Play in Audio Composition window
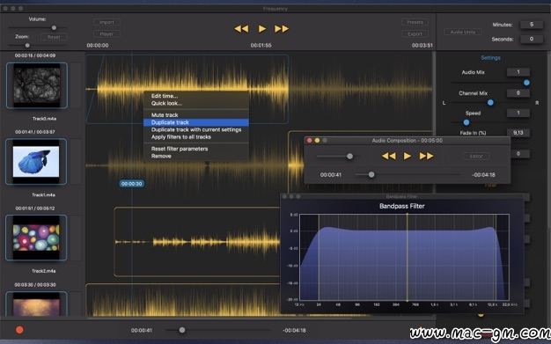Image resolution: width=551 pixels, height=344 pixels. tap(408, 156)
